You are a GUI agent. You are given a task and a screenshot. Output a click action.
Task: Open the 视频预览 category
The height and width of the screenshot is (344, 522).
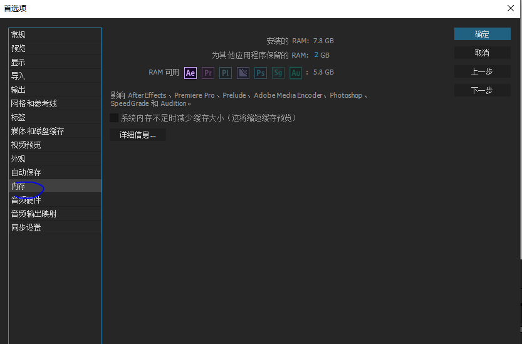click(55, 145)
